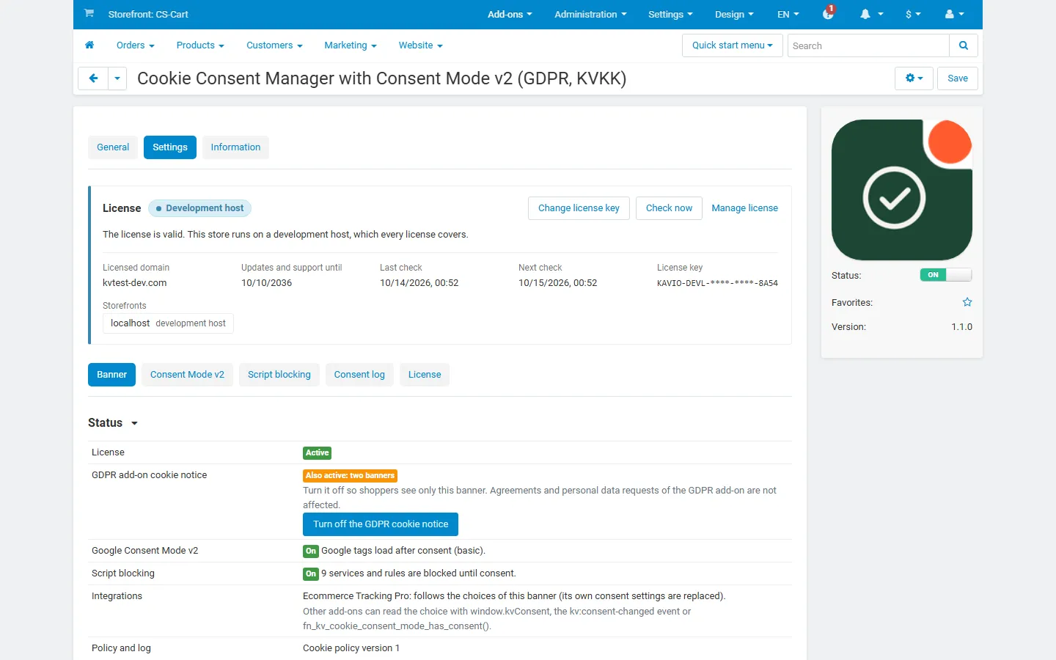Switch to the Information tab
1056x660 pixels.
click(235, 147)
